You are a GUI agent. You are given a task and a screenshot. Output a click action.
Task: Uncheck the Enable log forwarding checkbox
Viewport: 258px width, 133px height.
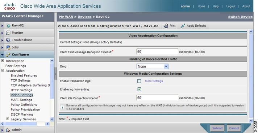pos(139,89)
